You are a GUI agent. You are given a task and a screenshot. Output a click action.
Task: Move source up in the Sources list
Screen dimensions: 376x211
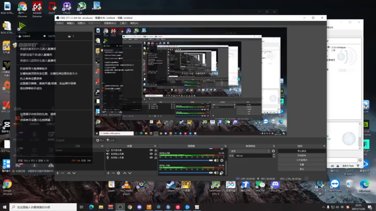(x=125, y=173)
